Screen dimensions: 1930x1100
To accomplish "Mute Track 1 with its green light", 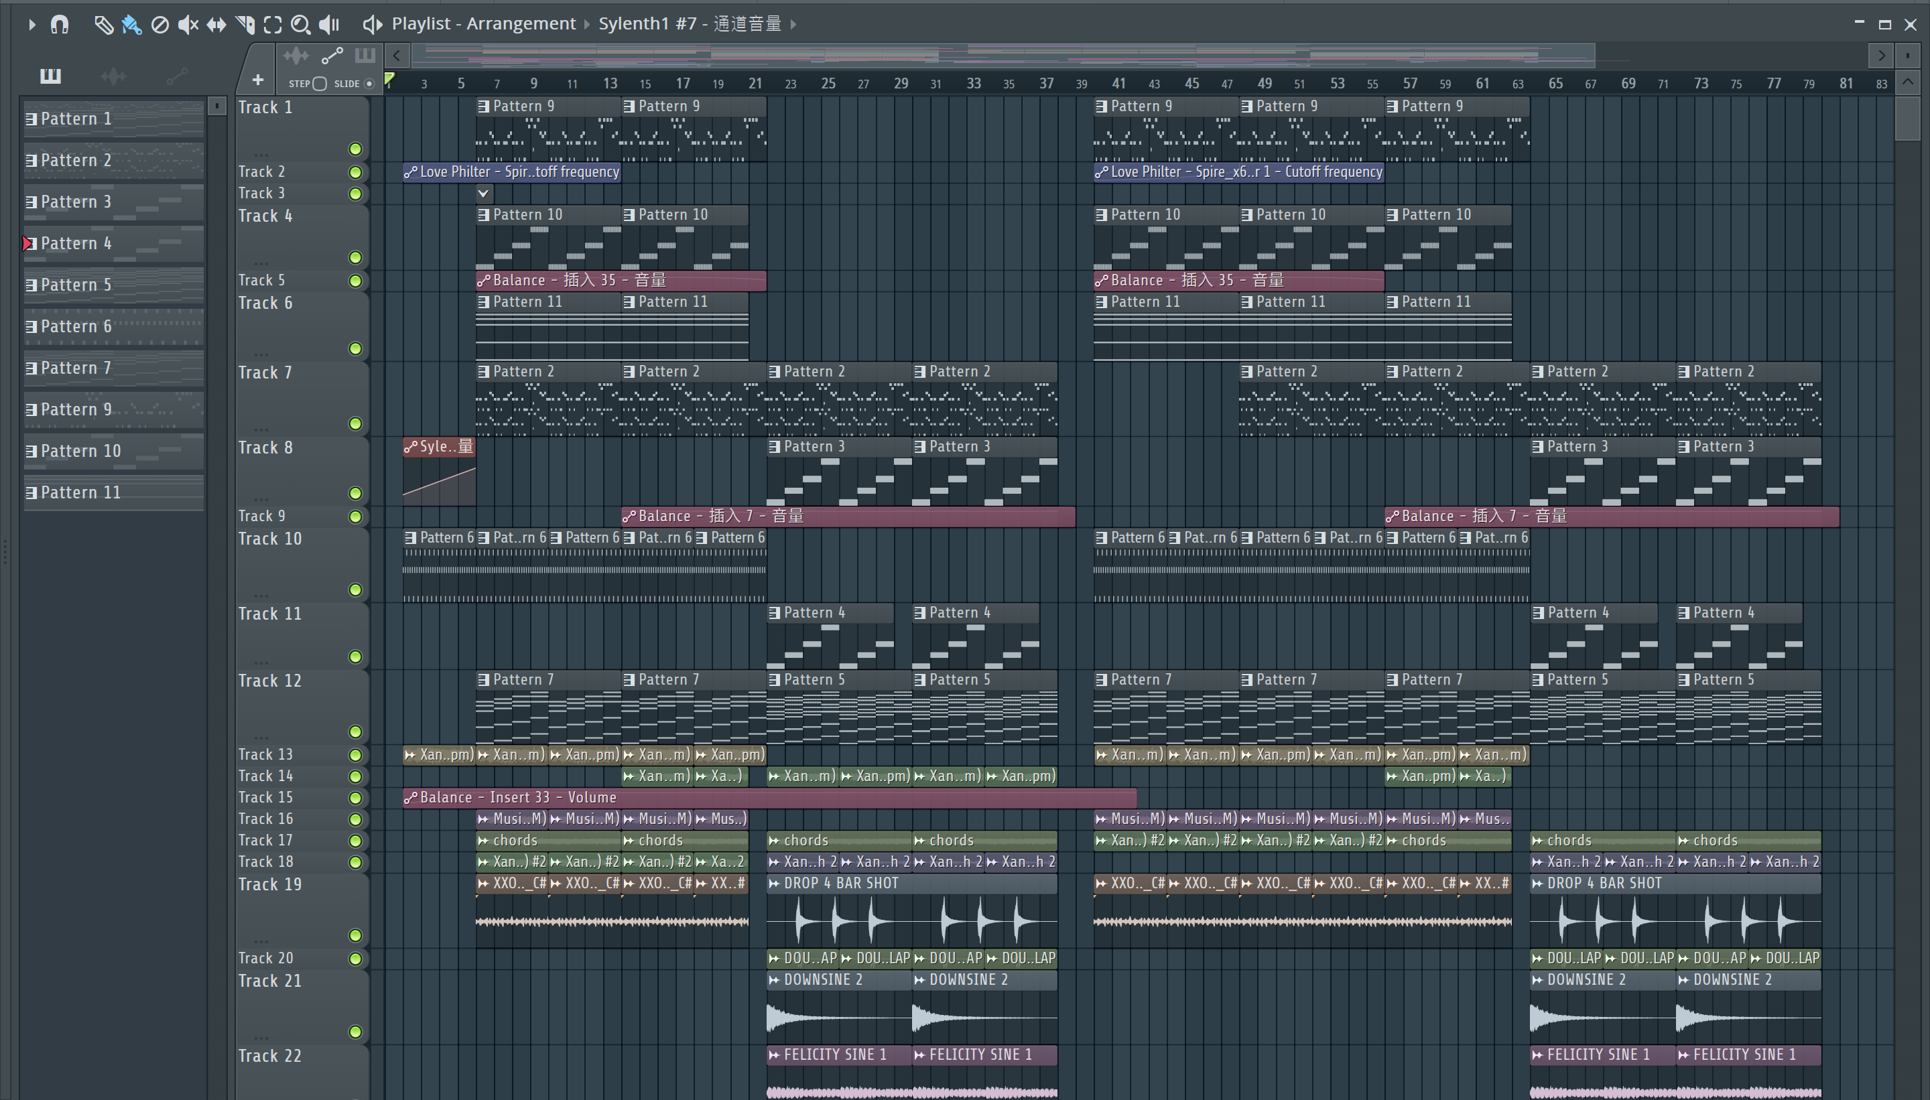I will [x=355, y=149].
